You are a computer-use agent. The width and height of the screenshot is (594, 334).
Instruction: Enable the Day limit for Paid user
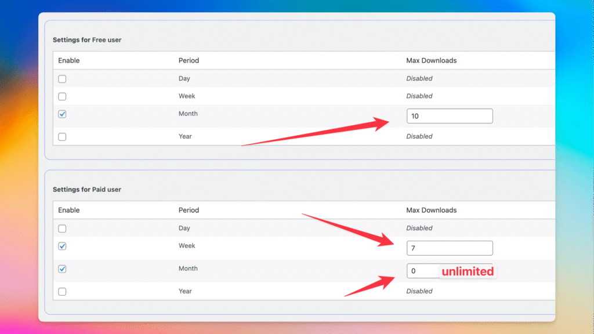tap(62, 228)
